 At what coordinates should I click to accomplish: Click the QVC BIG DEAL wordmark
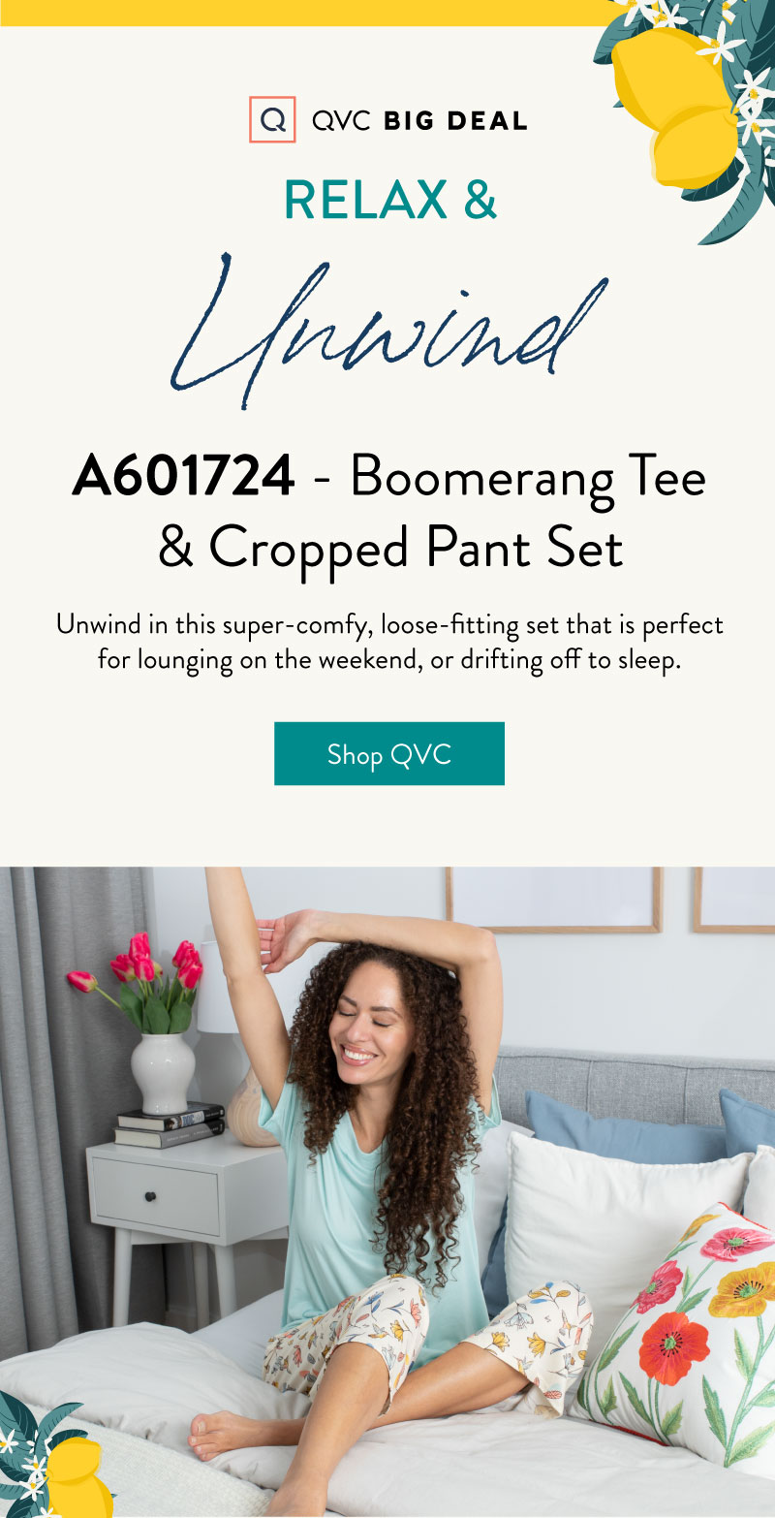[419, 121]
